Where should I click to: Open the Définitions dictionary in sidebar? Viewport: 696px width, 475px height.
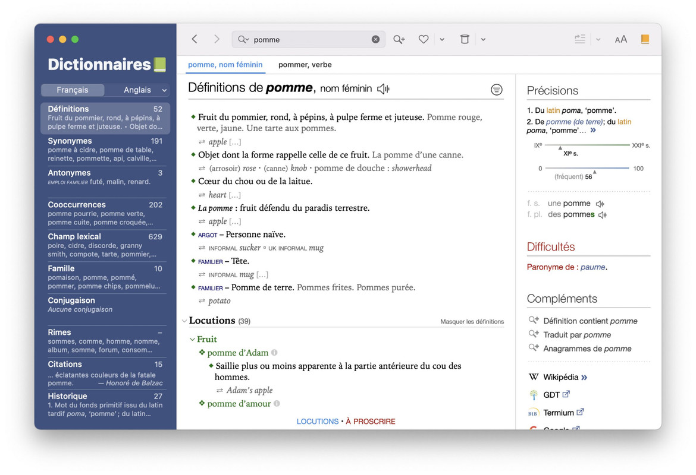click(x=105, y=118)
